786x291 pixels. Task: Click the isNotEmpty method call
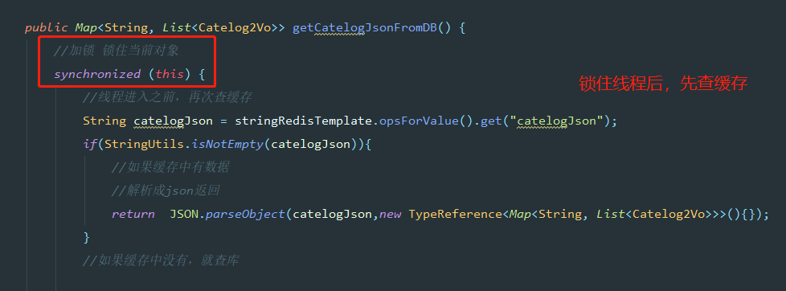228,145
